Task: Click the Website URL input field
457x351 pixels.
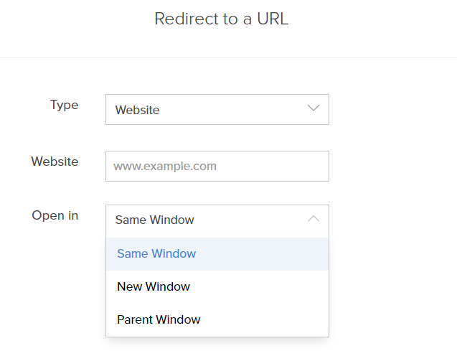Action: pos(217,166)
